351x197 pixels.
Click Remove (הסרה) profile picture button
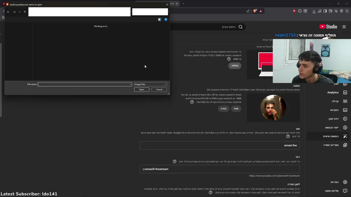(224, 109)
